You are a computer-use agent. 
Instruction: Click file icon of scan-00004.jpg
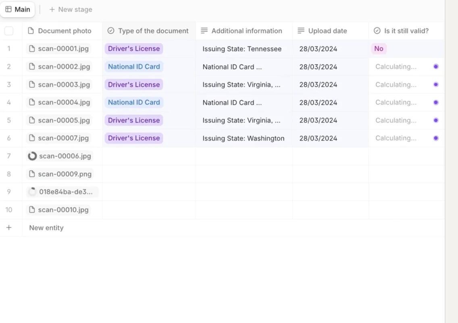click(x=32, y=102)
